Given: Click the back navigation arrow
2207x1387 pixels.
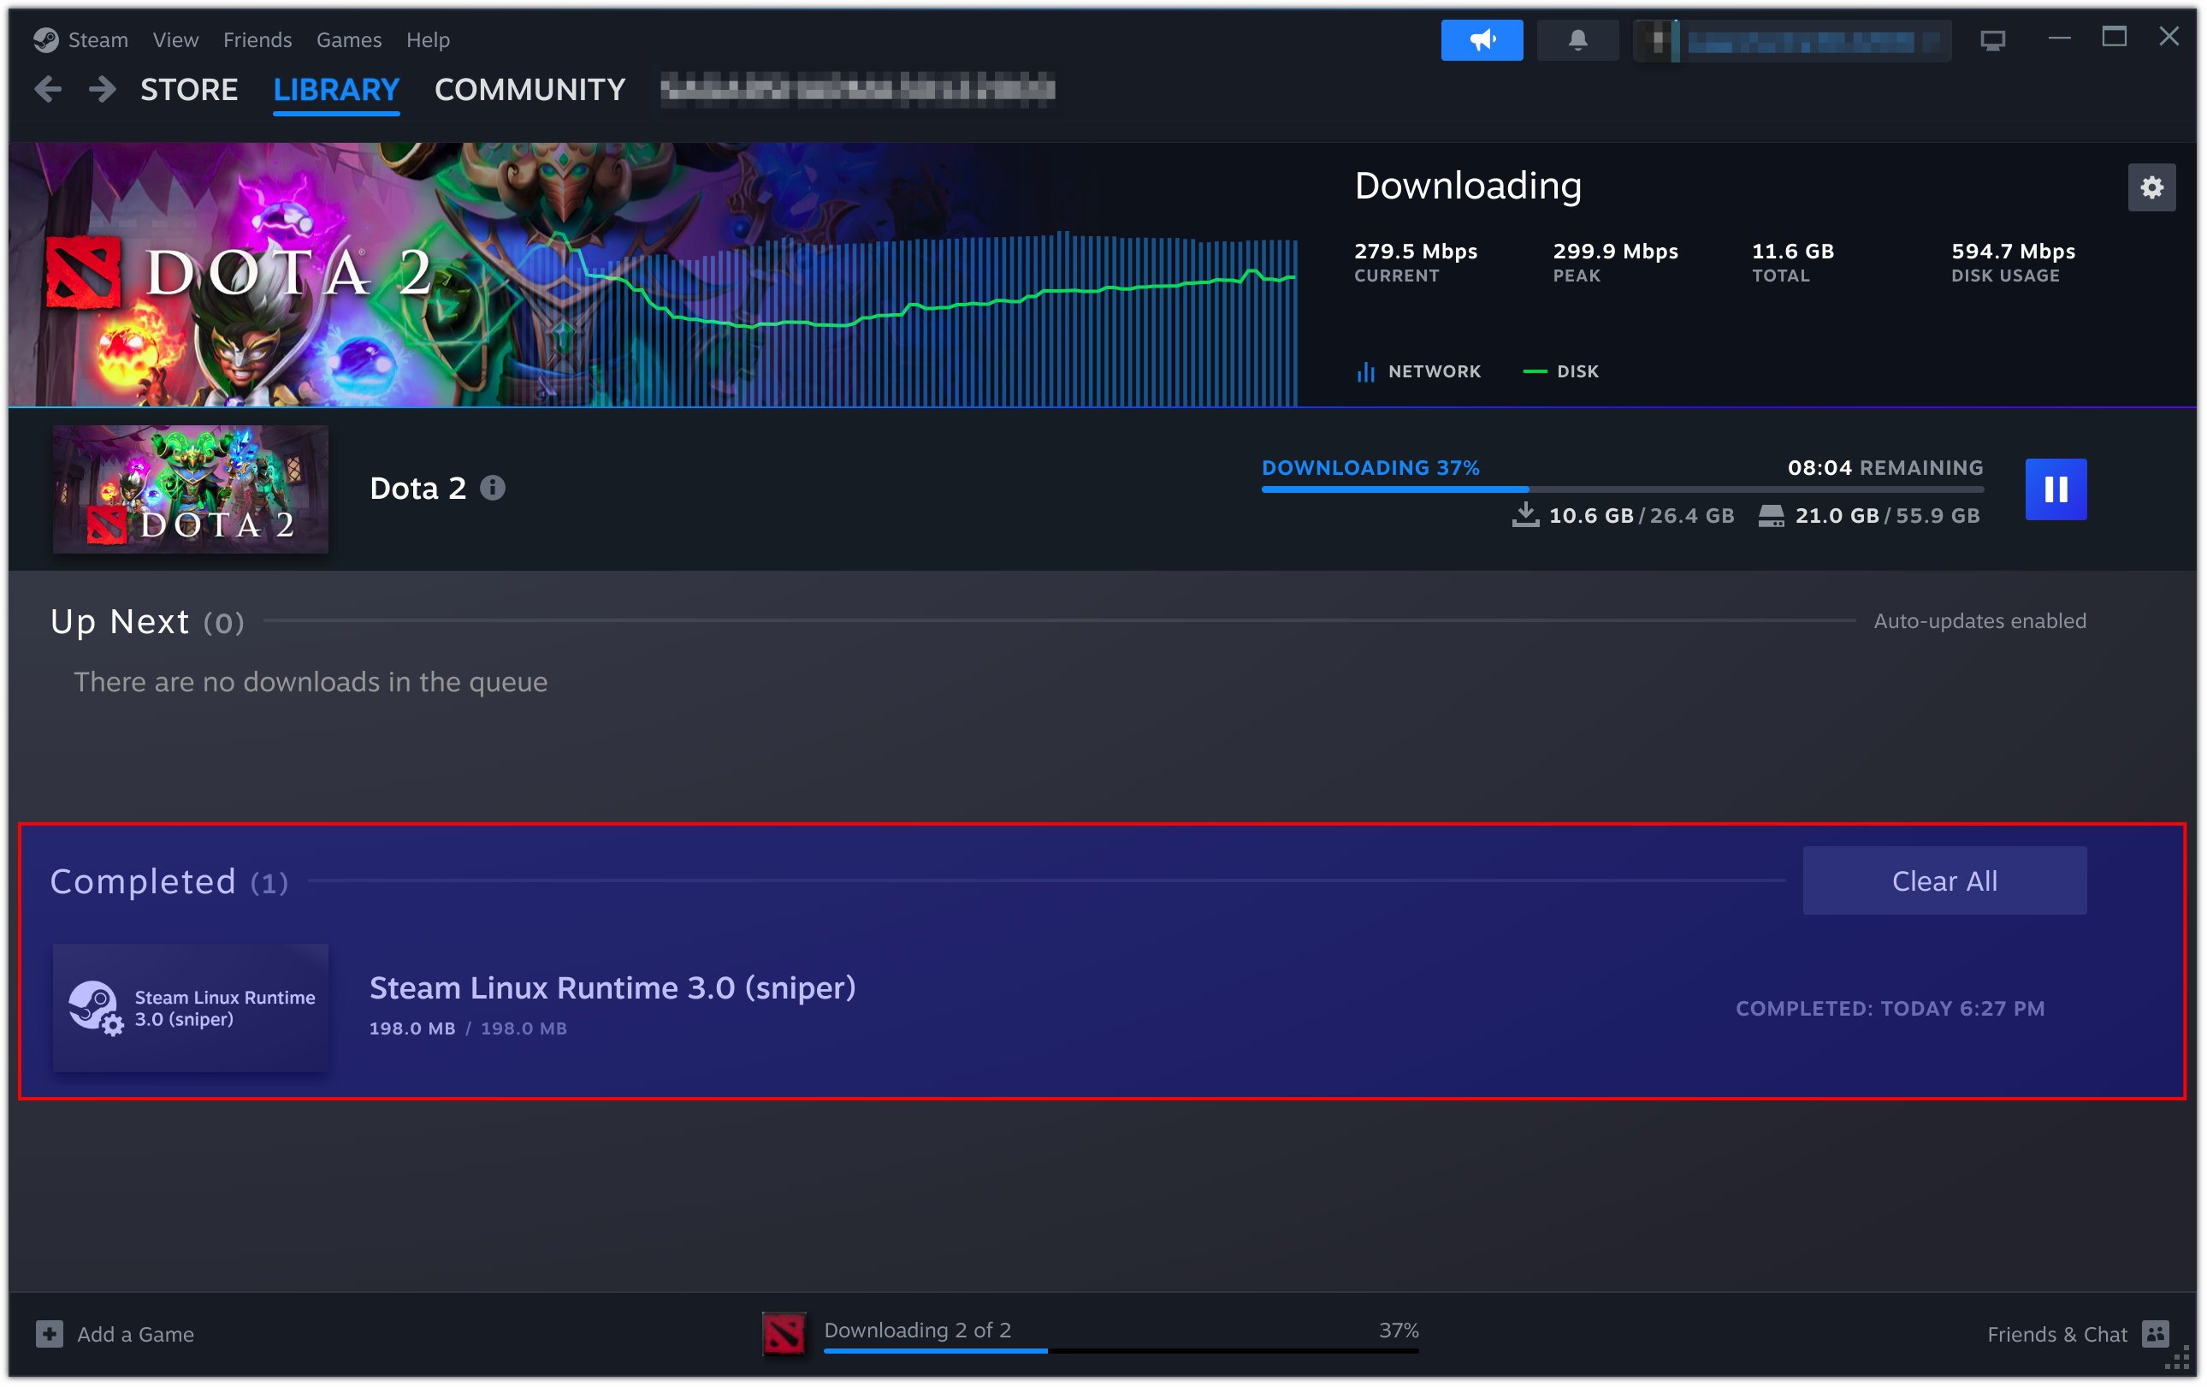Looking at the screenshot, I should tap(48, 89).
